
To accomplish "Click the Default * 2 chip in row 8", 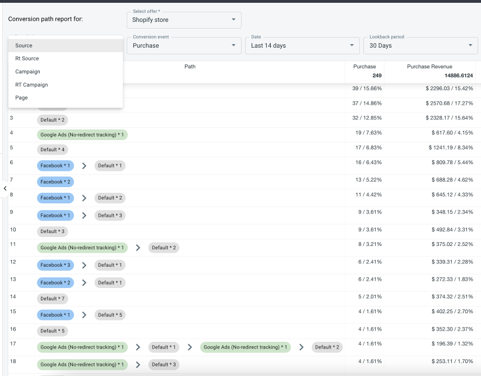I will pyautogui.click(x=110, y=198).
